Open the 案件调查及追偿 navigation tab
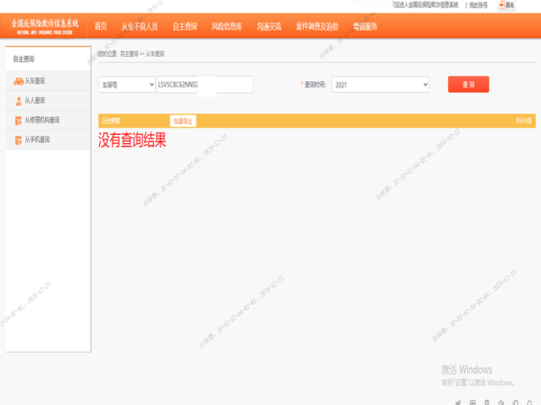The height and width of the screenshot is (405, 541). [317, 26]
